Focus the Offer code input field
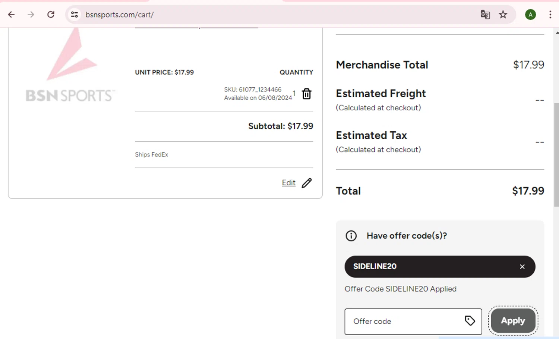Image resolution: width=559 pixels, height=339 pixels. 404,321
